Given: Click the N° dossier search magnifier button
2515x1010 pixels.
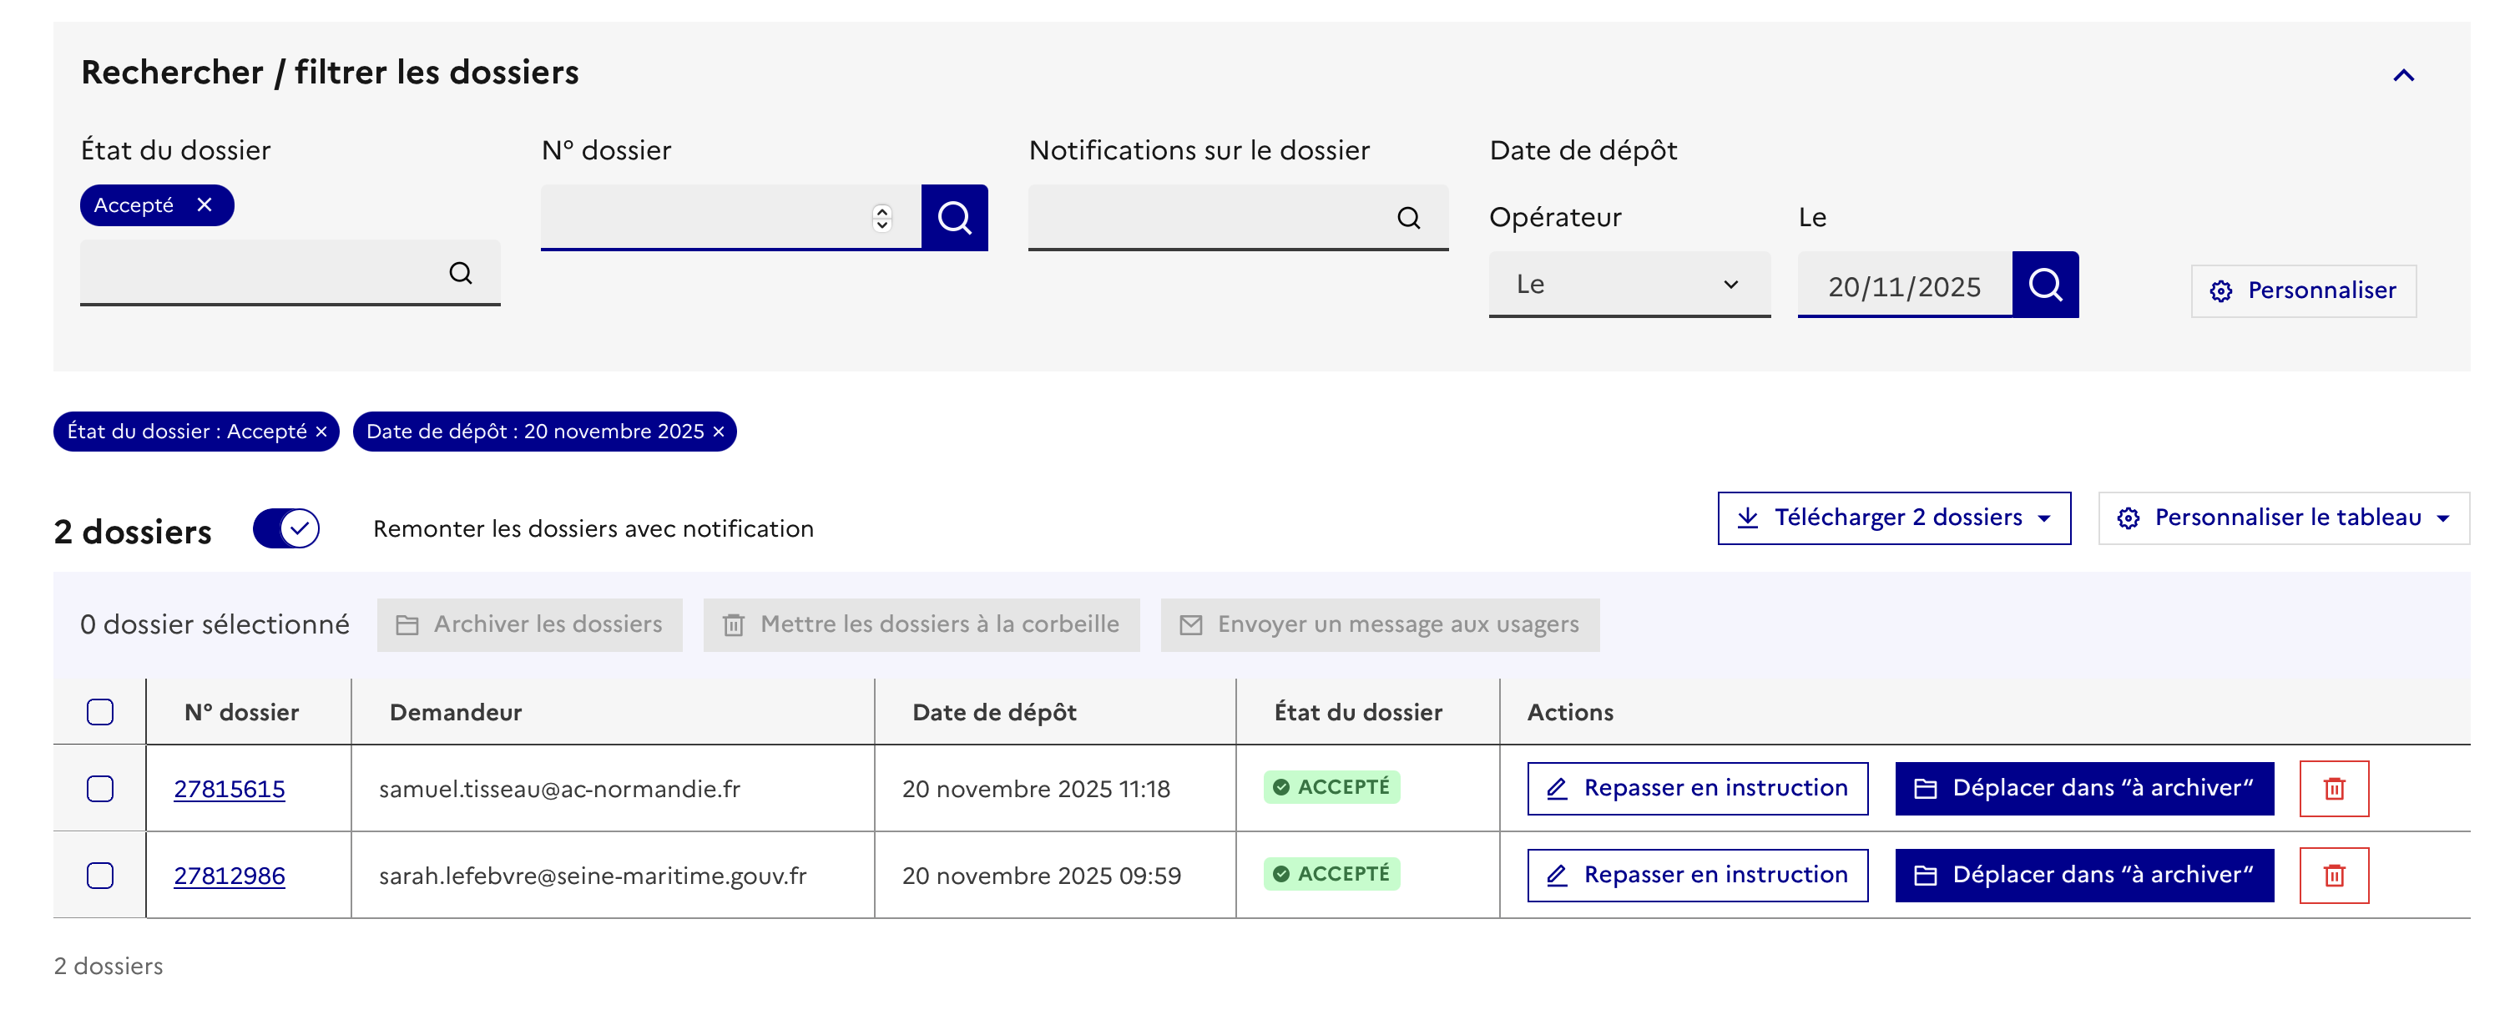Looking at the screenshot, I should coord(954,218).
